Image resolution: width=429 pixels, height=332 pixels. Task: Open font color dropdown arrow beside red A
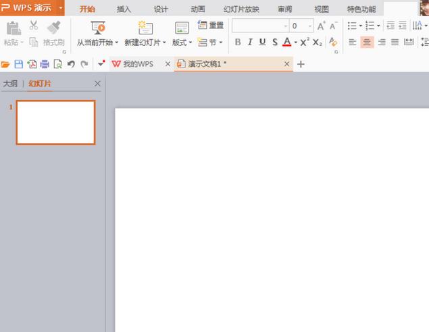pyautogui.click(x=295, y=43)
